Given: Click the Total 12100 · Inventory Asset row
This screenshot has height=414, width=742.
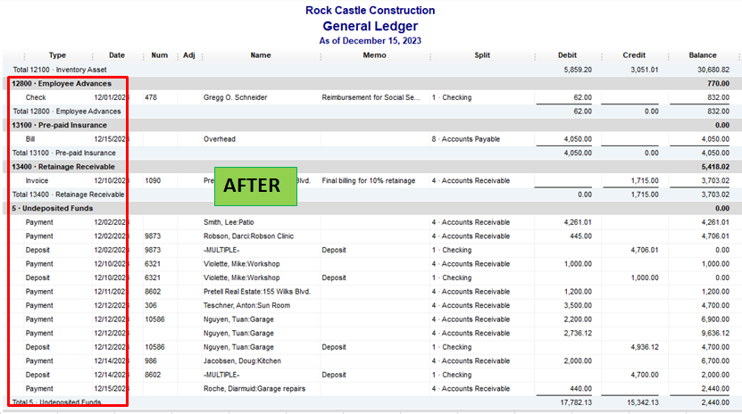Looking at the screenshot, I should click(x=371, y=70).
